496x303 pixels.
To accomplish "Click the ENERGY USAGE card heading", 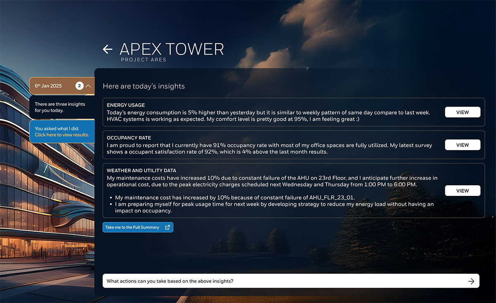I will click(126, 105).
